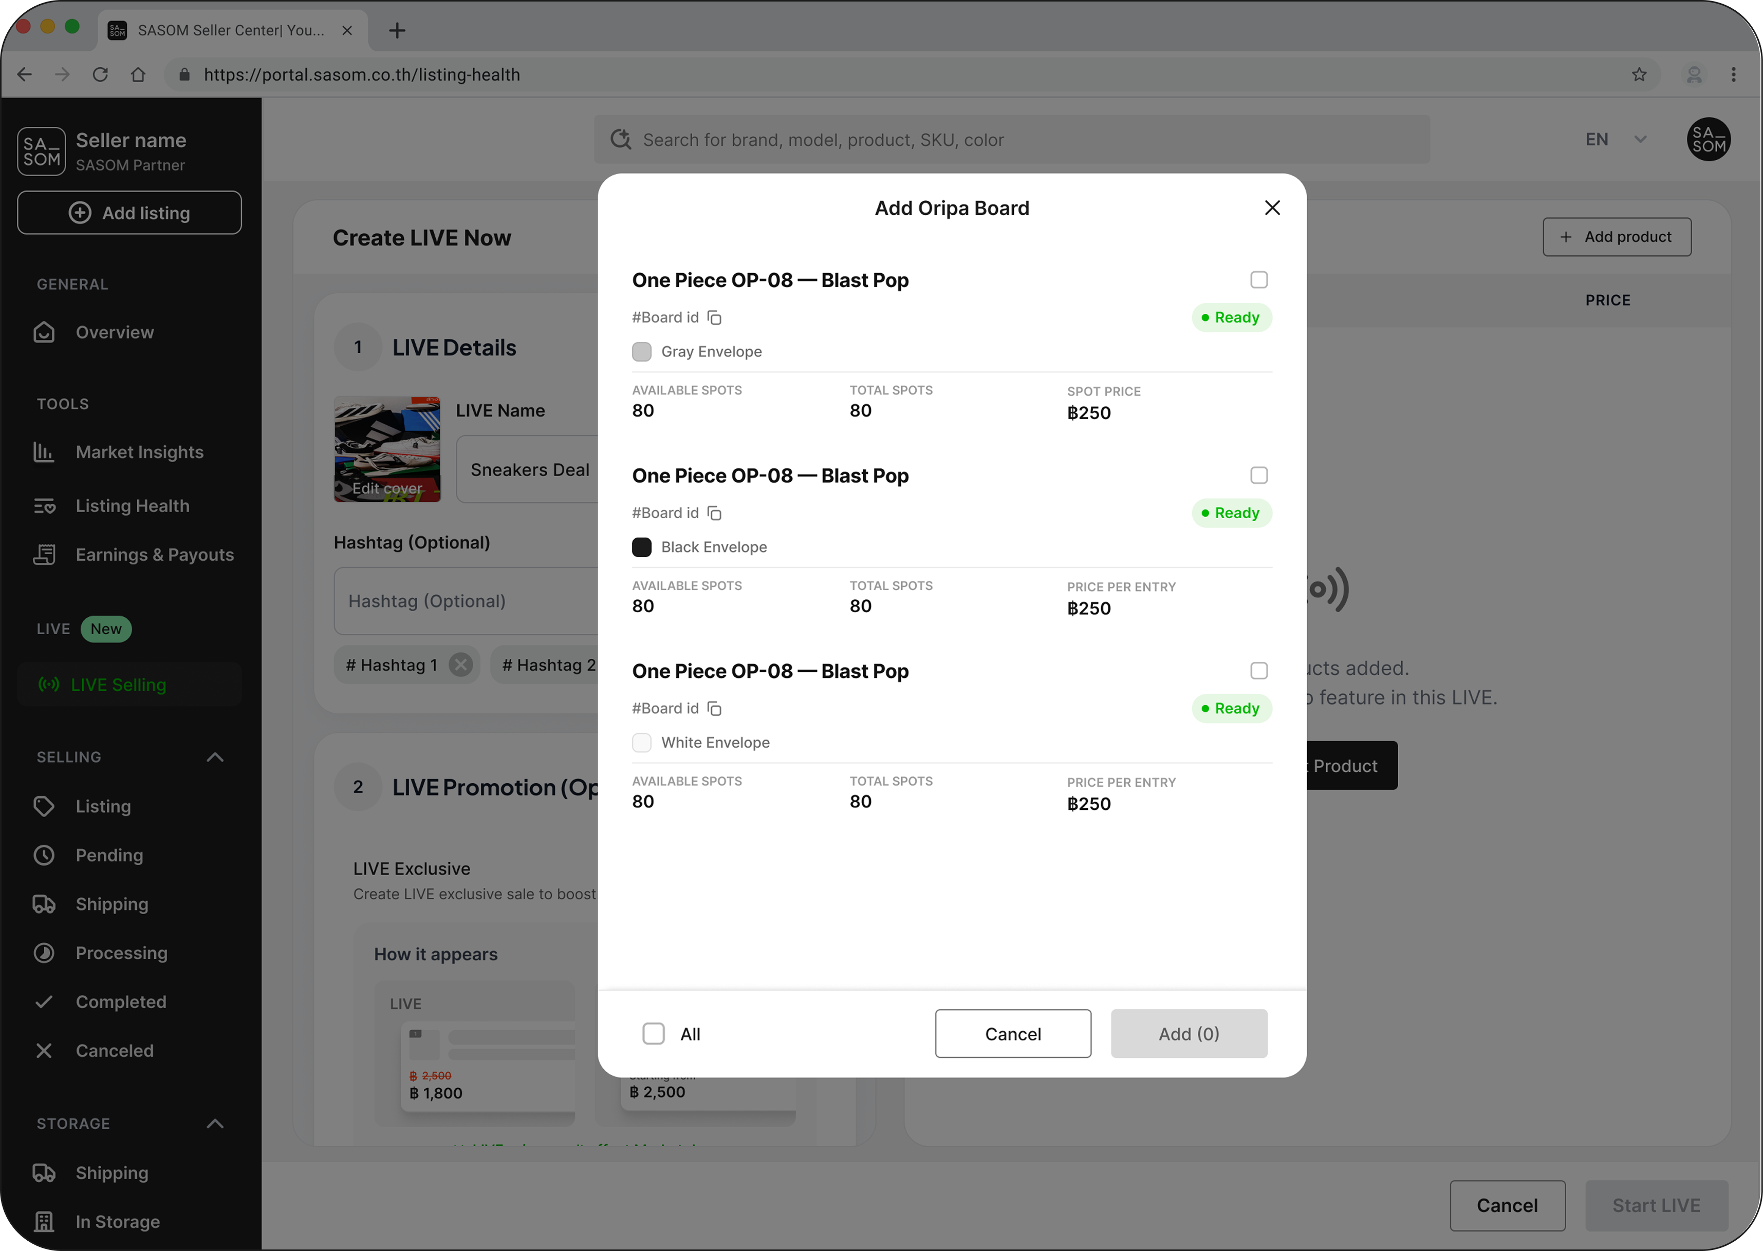This screenshot has width=1763, height=1251.
Task: Open LIVE Selling in the sidebar
Action: (x=129, y=685)
